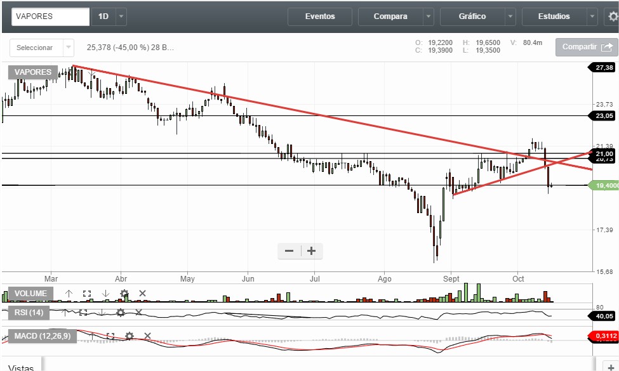Open the Seleccionar dropdown
Image resolution: width=619 pixels, height=371 pixels.
tap(41, 48)
